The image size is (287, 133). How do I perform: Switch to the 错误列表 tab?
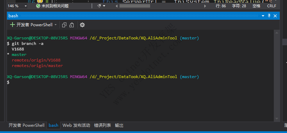coord(102,125)
